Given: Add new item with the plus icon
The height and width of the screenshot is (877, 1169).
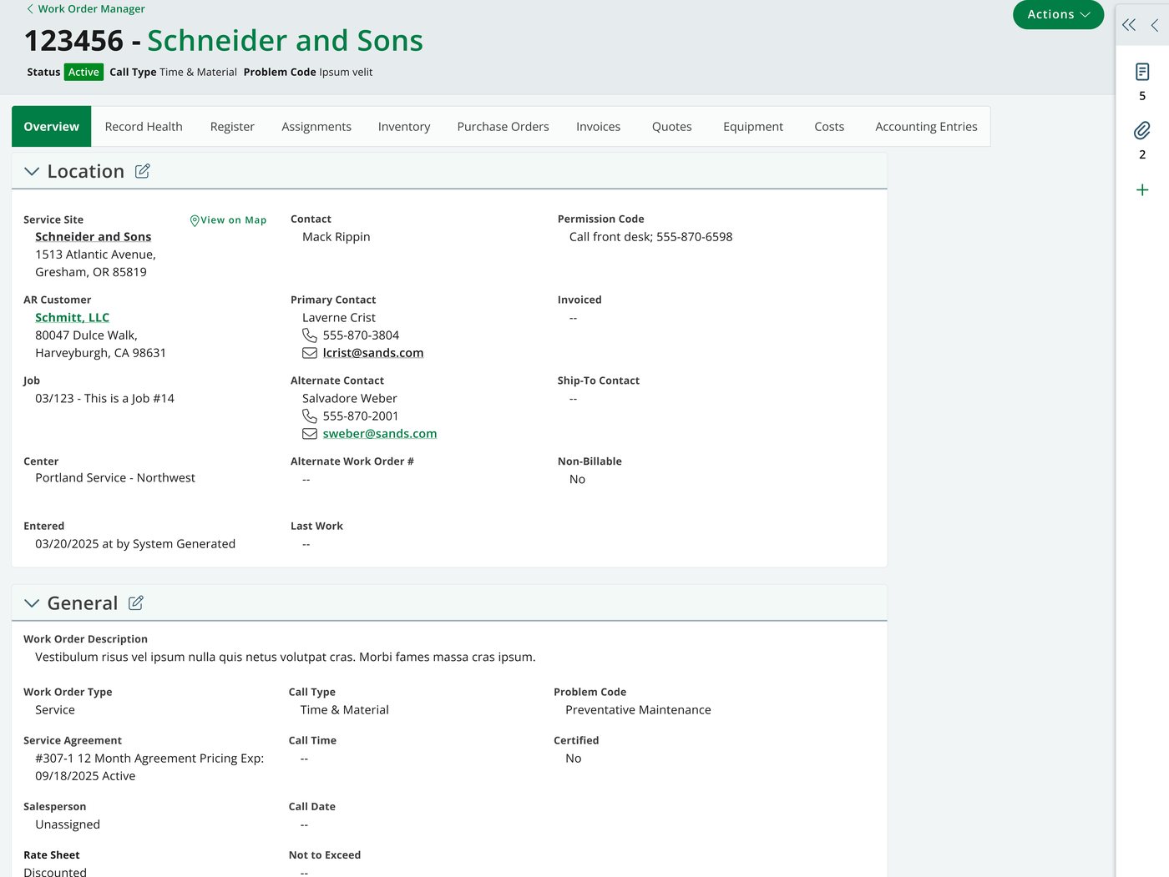Looking at the screenshot, I should click(x=1142, y=190).
